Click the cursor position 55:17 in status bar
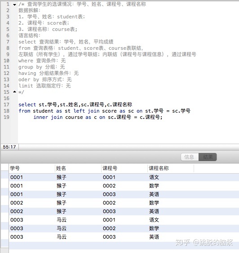 click(9, 147)
